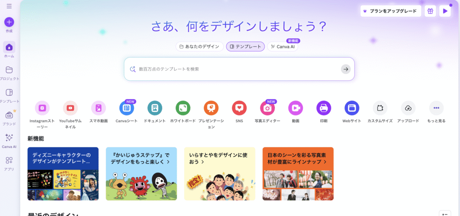Screen dimensions: 460x216
Task: Open the 写真エディター icon
Action: (268, 108)
